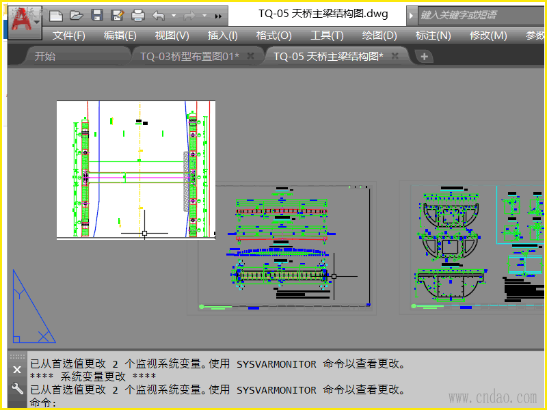Save drawing with the floppy disk icon

pyautogui.click(x=96, y=15)
